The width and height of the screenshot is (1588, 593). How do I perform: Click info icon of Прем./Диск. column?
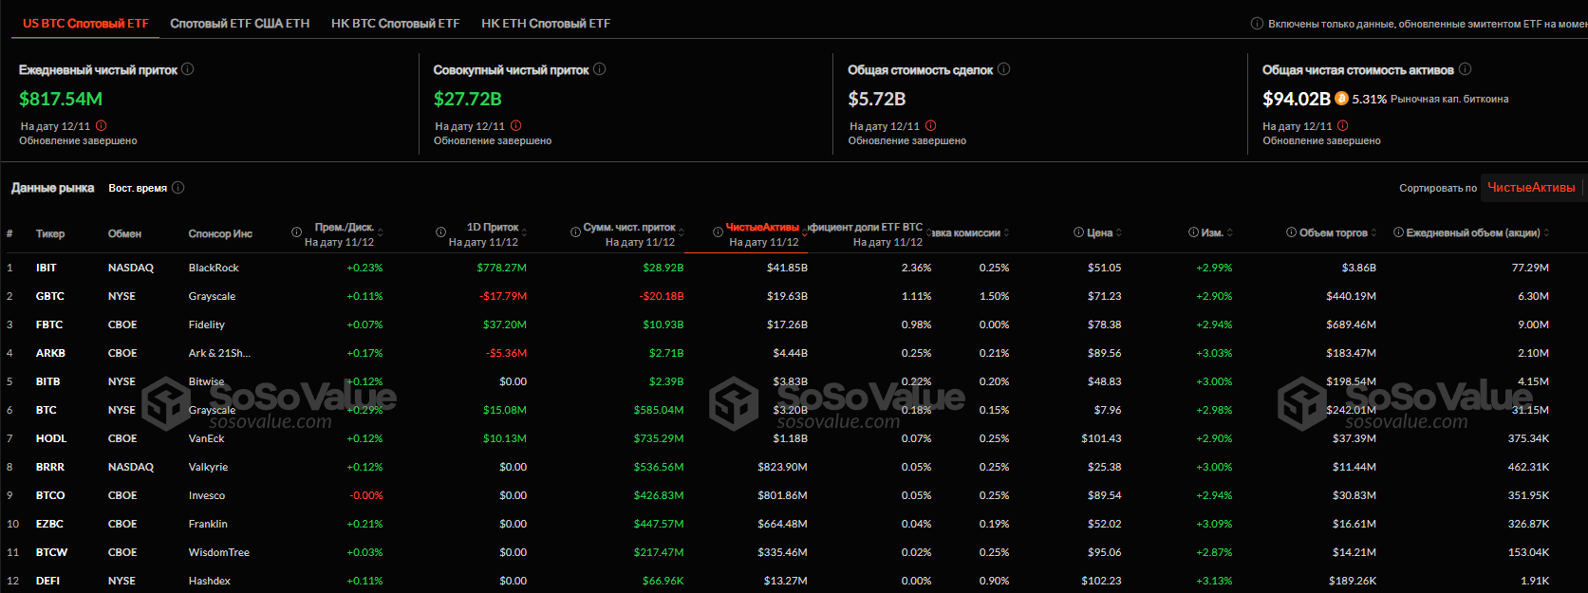(297, 232)
